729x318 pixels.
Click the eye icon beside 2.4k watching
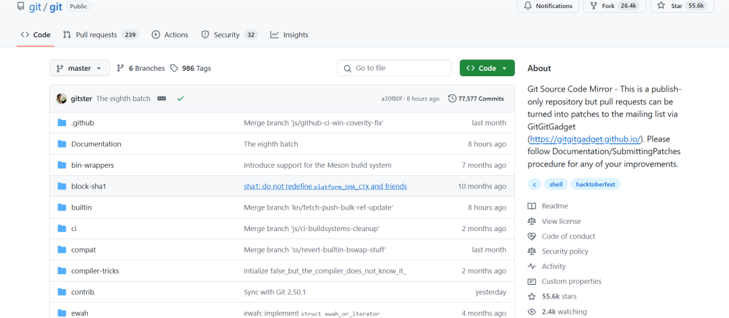pos(532,311)
